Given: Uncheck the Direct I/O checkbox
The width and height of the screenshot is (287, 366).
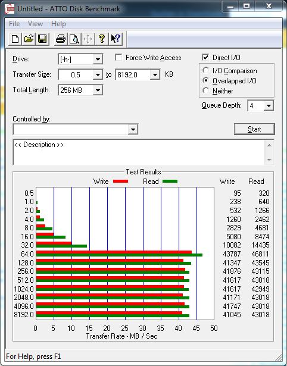Looking at the screenshot, I should (205, 57).
